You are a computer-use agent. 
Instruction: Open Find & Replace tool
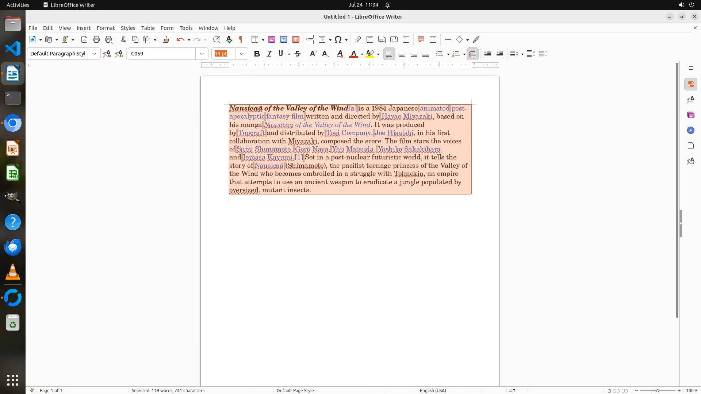[217, 40]
